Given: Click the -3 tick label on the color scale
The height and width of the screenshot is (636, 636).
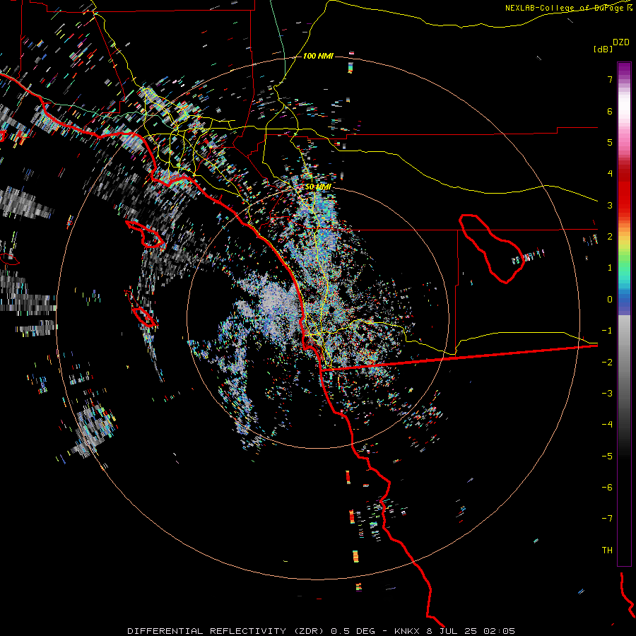Looking at the screenshot, I should (607, 394).
